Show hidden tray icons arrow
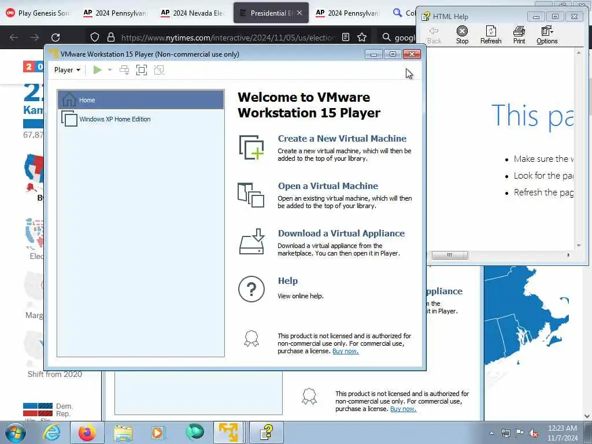 491,433
